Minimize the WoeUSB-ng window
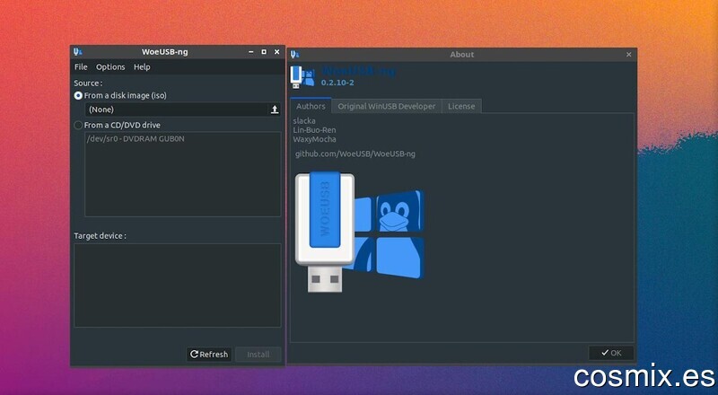This screenshot has height=395, width=718. [251, 52]
